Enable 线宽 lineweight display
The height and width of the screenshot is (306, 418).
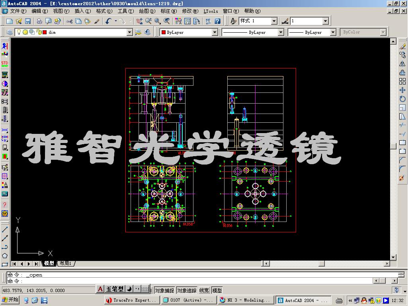[204, 290]
